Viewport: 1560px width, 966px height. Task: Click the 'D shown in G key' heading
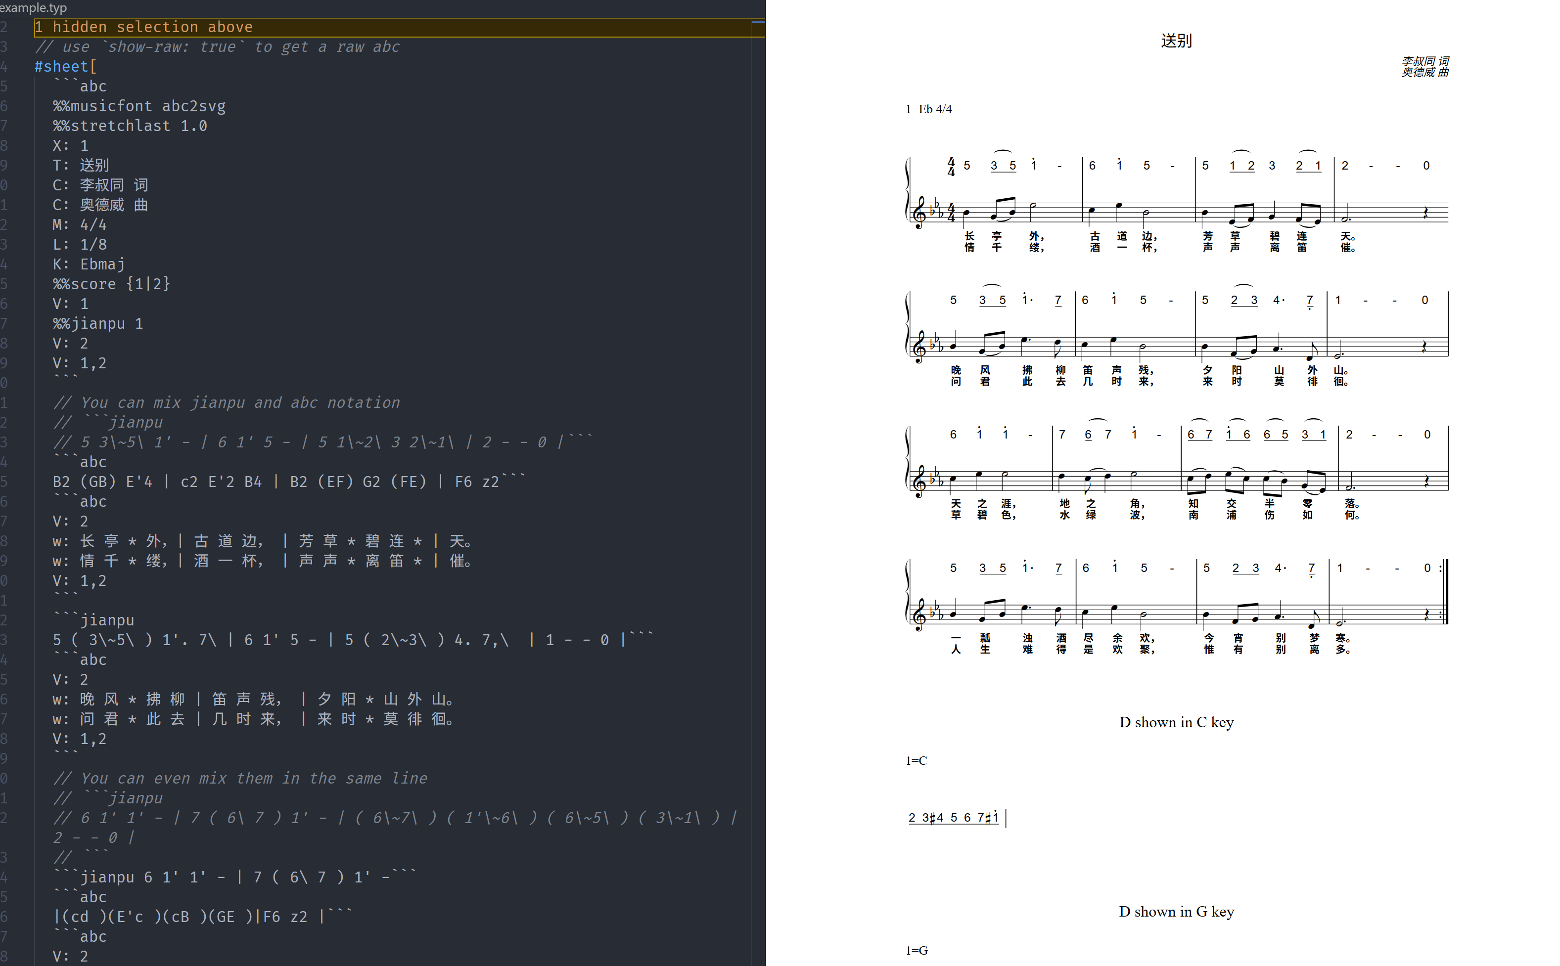pos(1176,912)
